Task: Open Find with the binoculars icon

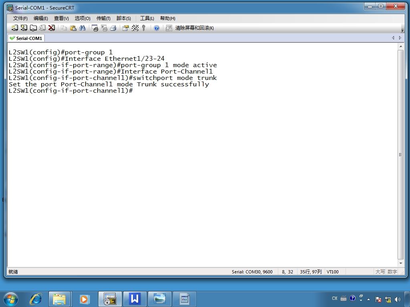Action: [x=82, y=28]
